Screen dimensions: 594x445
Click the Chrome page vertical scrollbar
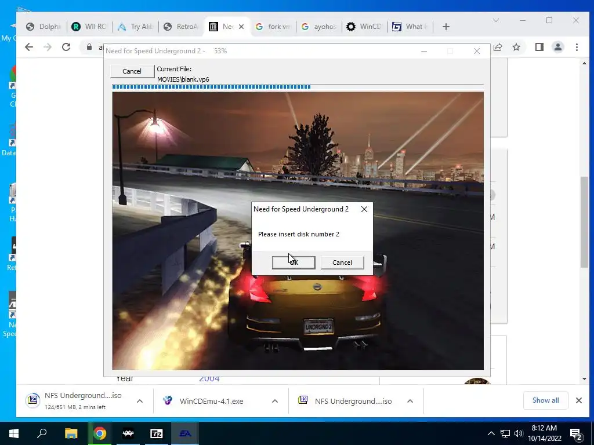pos(585,222)
